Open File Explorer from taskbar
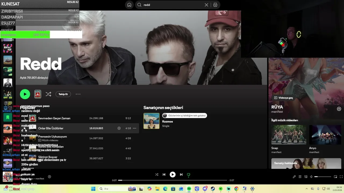 [x=157, y=189]
